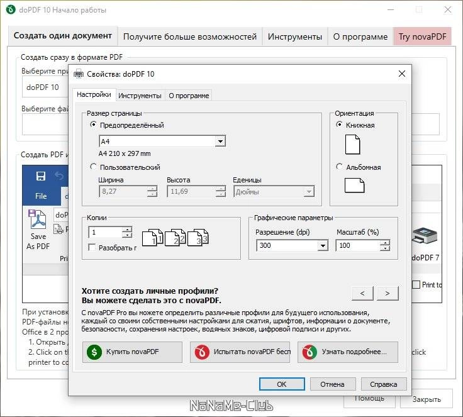This screenshot has width=463, height=417.
Task: Show previous promo tip with < button
Action: pyautogui.click(x=362, y=293)
